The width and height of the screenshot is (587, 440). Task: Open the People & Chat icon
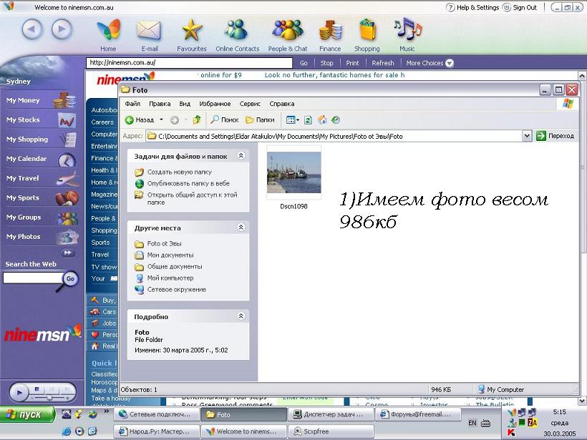point(288,30)
